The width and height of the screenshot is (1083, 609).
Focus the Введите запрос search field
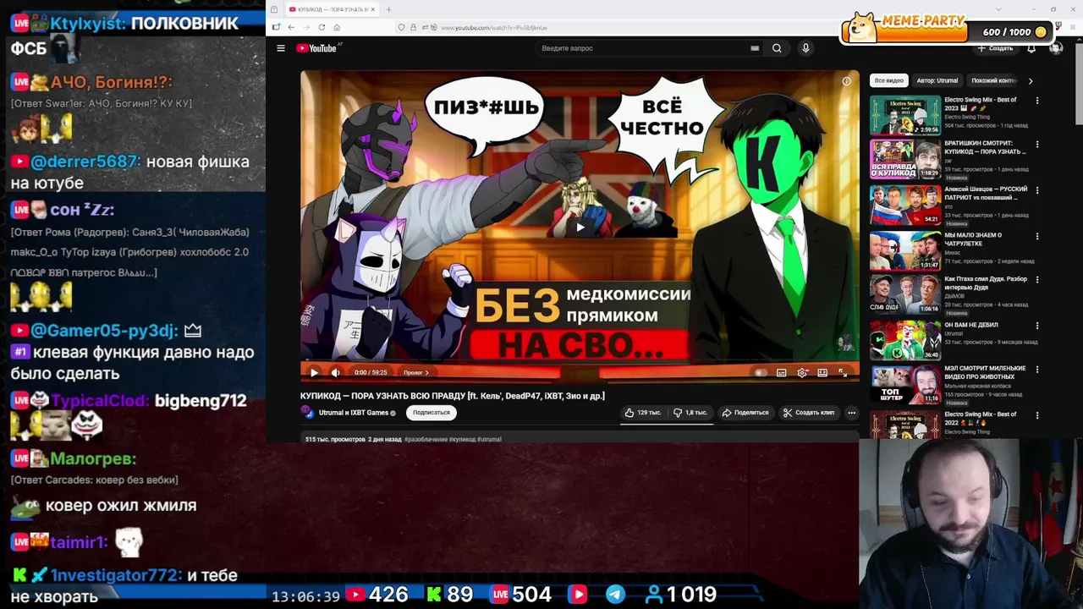[x=643, y=48]
